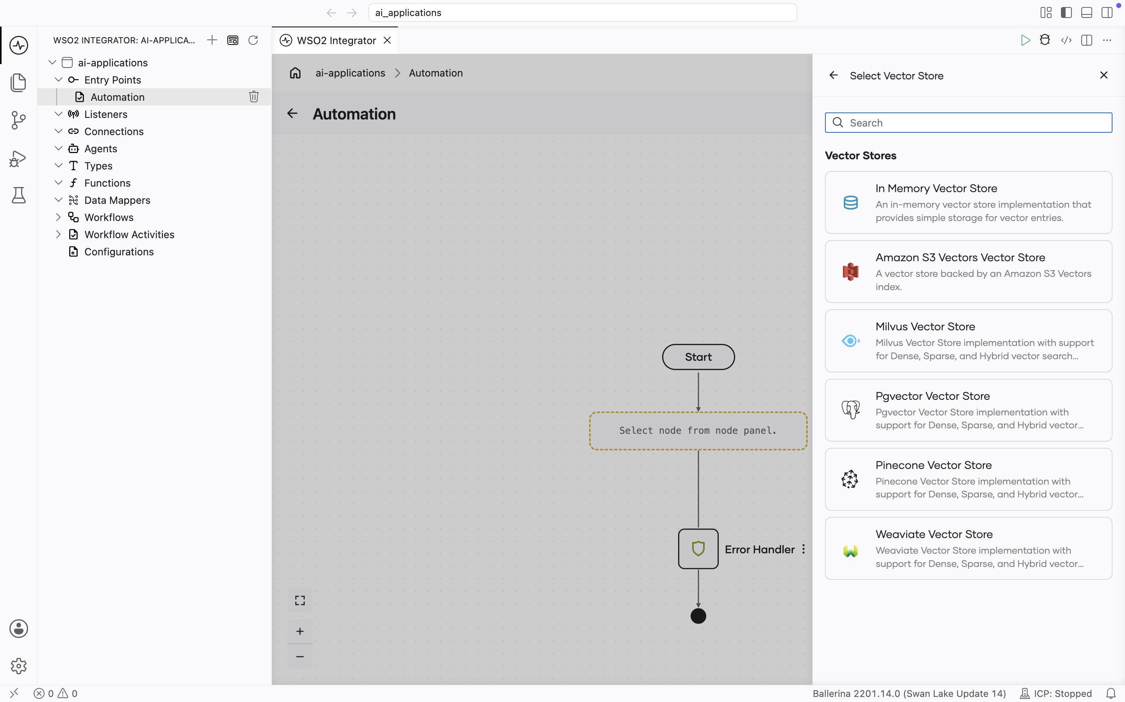1125x702 pixels.
Task: Open the Accounts icon in activity bar
Action: (x=19, y=629)
